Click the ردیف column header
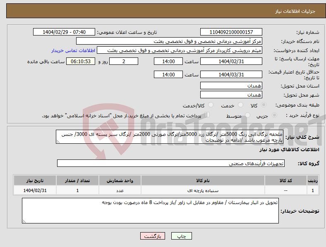 pyautogui.click(x=313, y=180)
